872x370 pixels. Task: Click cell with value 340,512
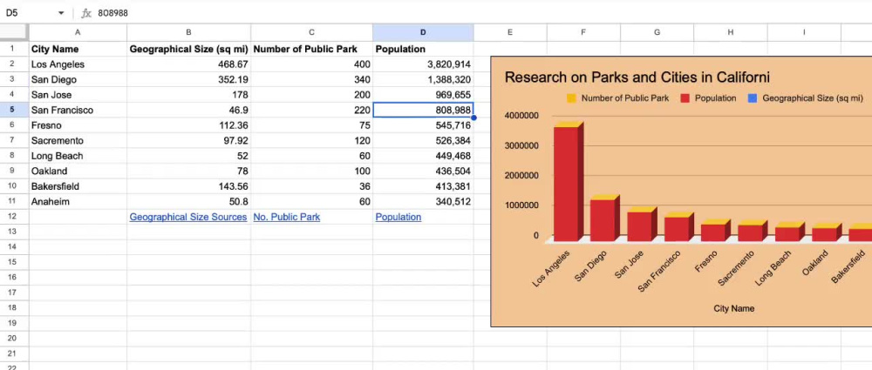[x=423, y=202]
